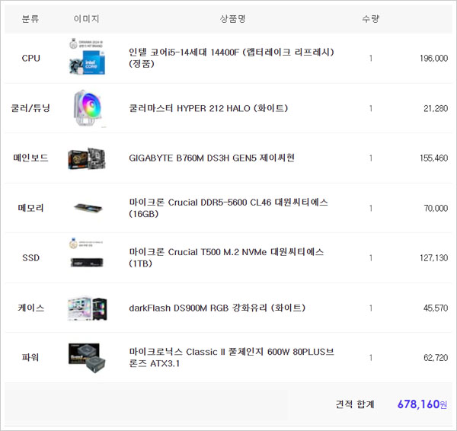Open the 마이크론 Crucial T500 M.2 NVMe product name
The image size is (457, 431).
pyautogui.click(x=226, y=257)
